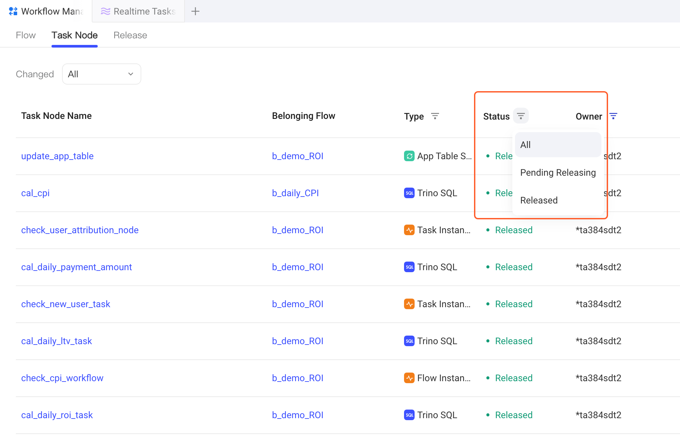
Task: Open cal_daily_payment_amount task node
Action: pyautogui.click(x=77, y=267)
